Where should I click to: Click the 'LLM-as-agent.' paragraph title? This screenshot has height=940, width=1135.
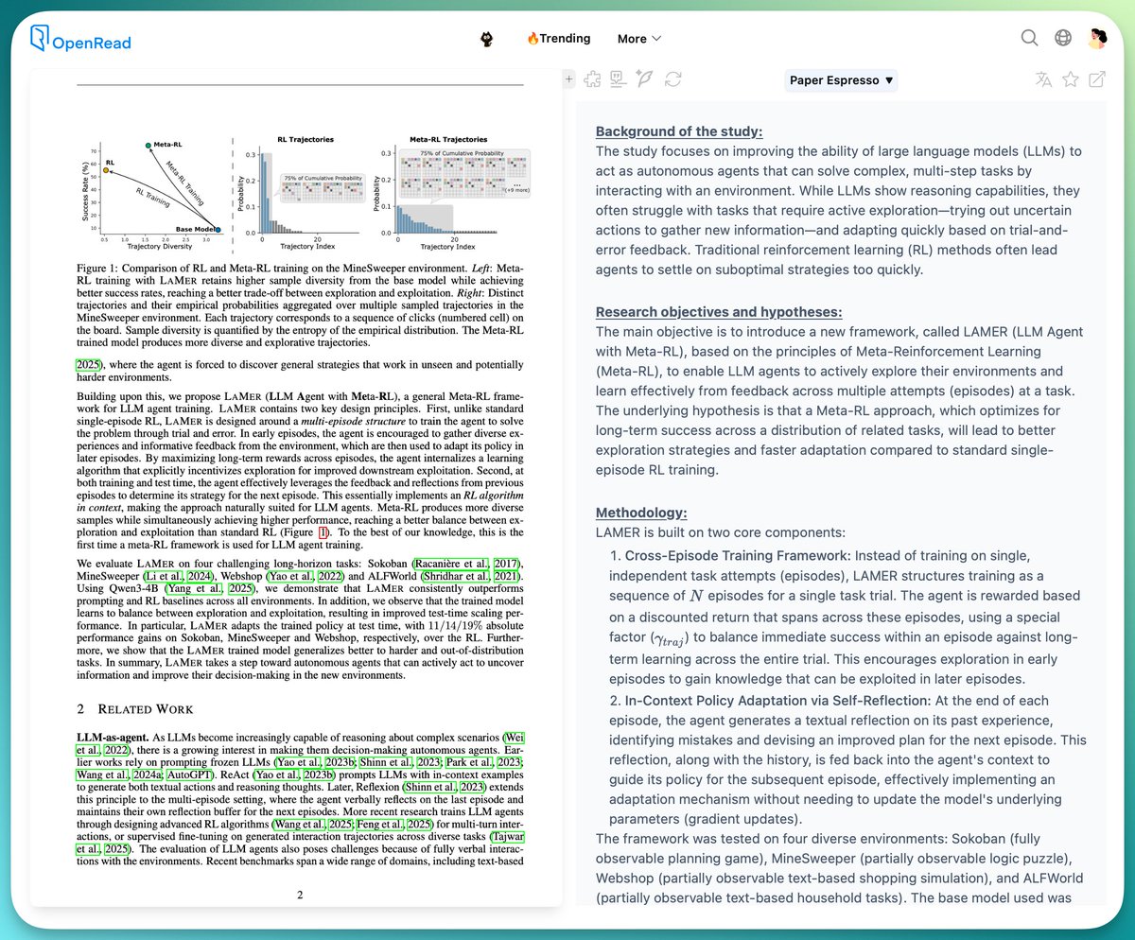pyautogui.click(x=112, y=738)
